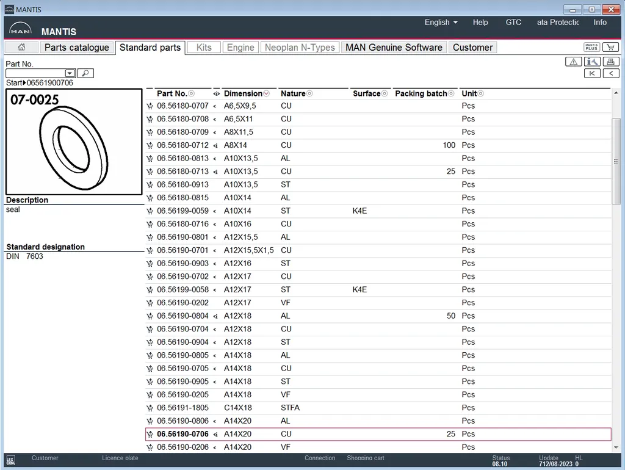Add part 06.56180-0813 to cart
This screenshot has width=625, height=470.
[x=150, y=159]
